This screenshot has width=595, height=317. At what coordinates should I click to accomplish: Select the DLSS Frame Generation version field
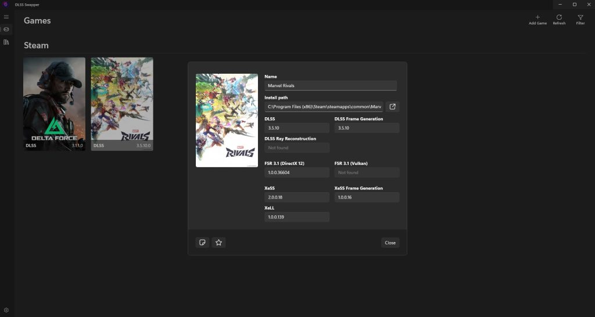click(x=367, y=128)
